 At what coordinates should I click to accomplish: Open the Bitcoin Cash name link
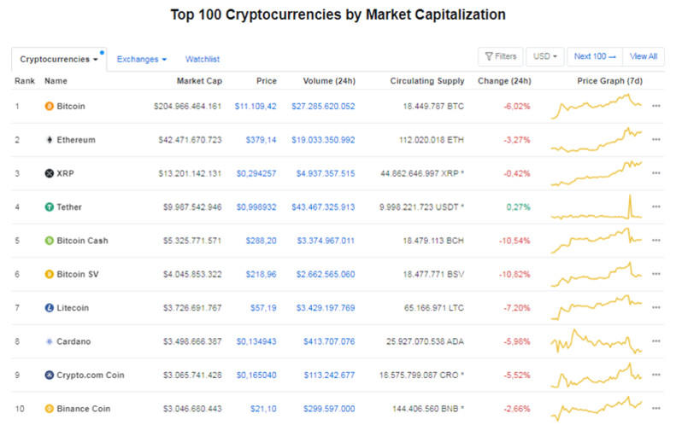pos(82,241)
